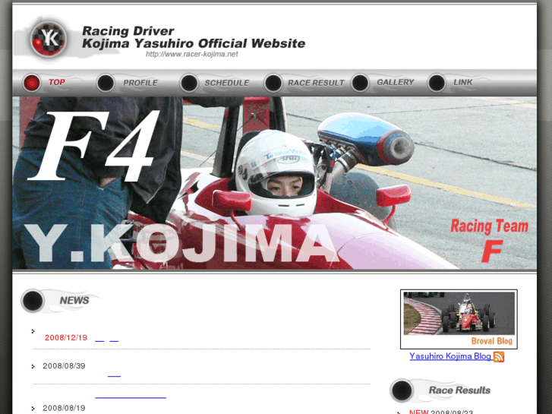Screen dimensions: 552x414
Task: Click the bullet arrow beside 2008/12/19
Action: (33, 331)
